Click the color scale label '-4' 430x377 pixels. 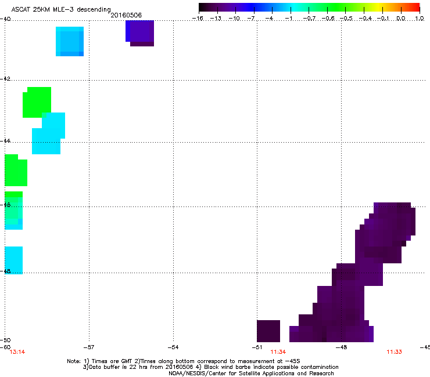[x=269, y=19]
